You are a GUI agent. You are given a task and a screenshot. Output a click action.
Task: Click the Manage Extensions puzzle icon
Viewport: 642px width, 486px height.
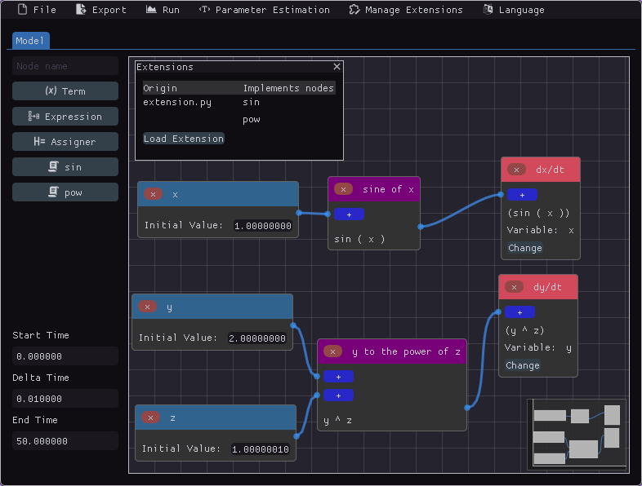click(354, 10)
